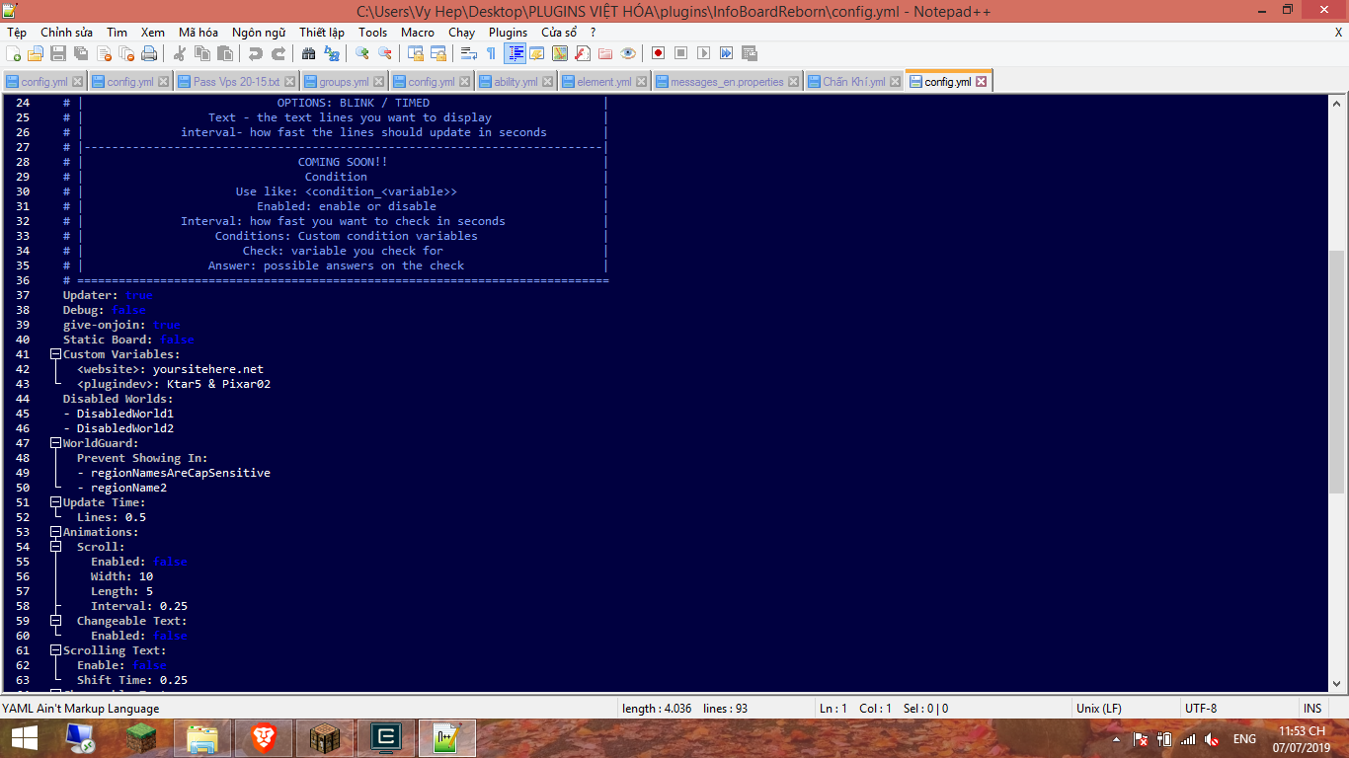The width and height of the screenshot is (1349, 758).
Task: Zoom out using the magnifier minus icon
Action: [385, 53]
